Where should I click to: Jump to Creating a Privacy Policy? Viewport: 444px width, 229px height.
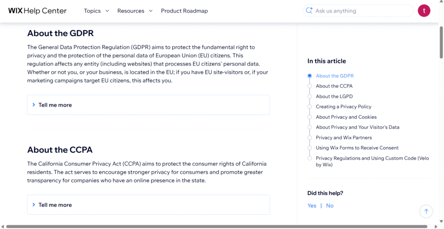(343, 107)
